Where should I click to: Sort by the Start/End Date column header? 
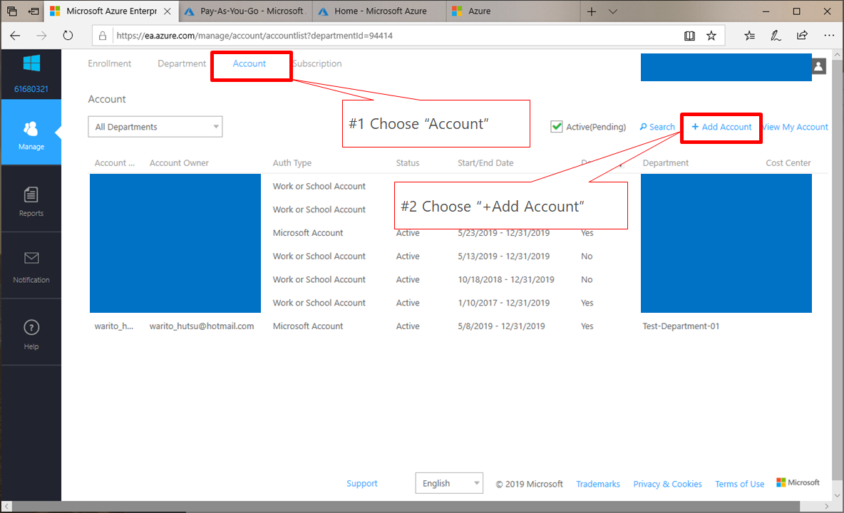coord(485,163)
